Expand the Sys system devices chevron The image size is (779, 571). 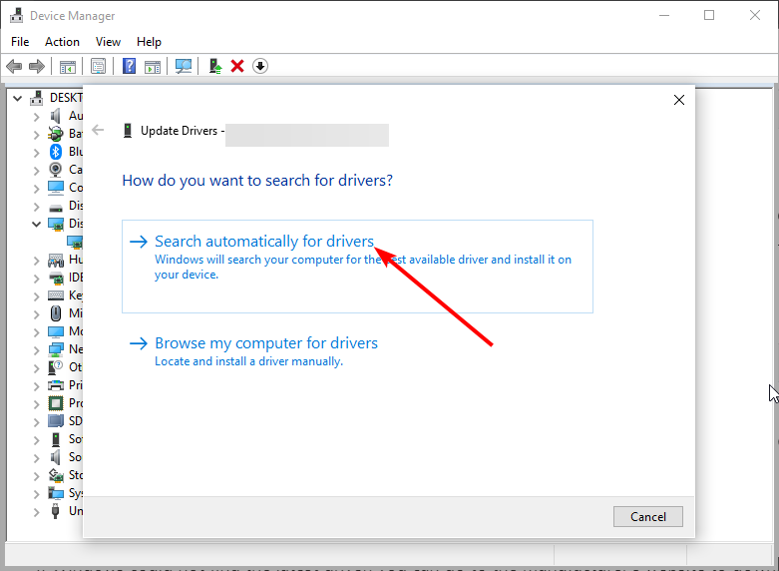click(36, 493)
